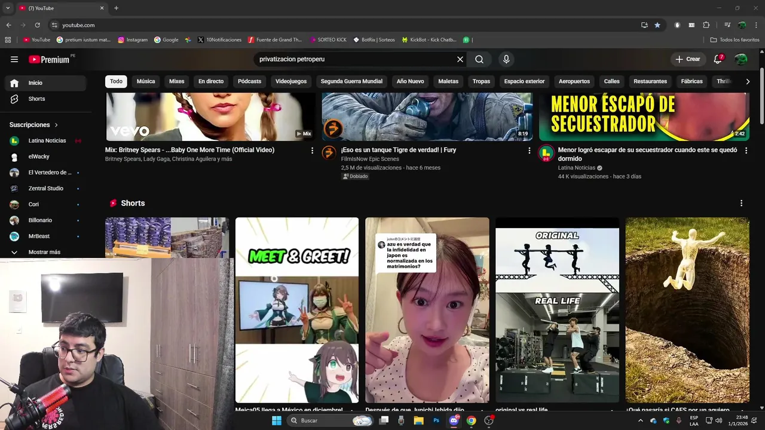Screen dimensions: 765x430
Task: Open the Chrome extensions puzzle icon
Action: (x=706, y=25)
